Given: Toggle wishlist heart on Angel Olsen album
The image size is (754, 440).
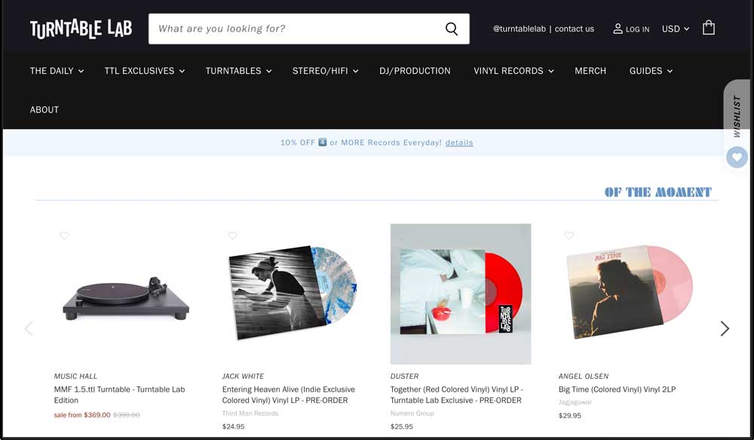Looking at the screenshot, I should (x=569, y=235).
